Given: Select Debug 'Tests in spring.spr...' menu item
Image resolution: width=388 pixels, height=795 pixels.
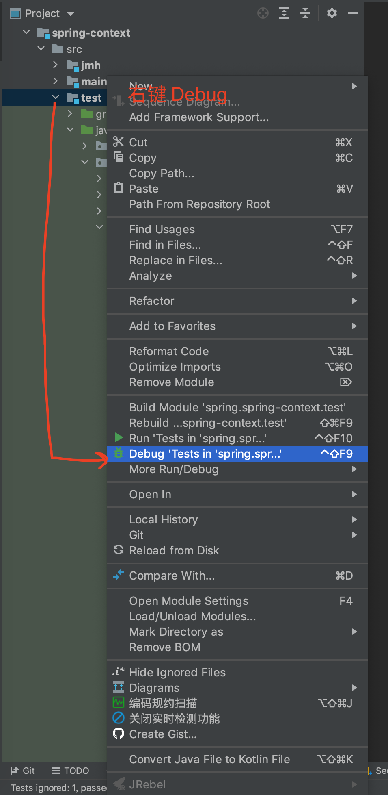Looking at the screenshot, I should [x=205, y=454].
